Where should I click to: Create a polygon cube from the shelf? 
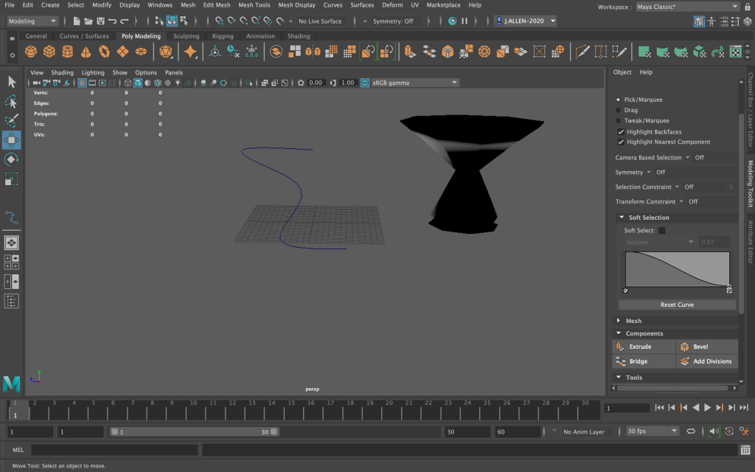[x=49, y=52]
